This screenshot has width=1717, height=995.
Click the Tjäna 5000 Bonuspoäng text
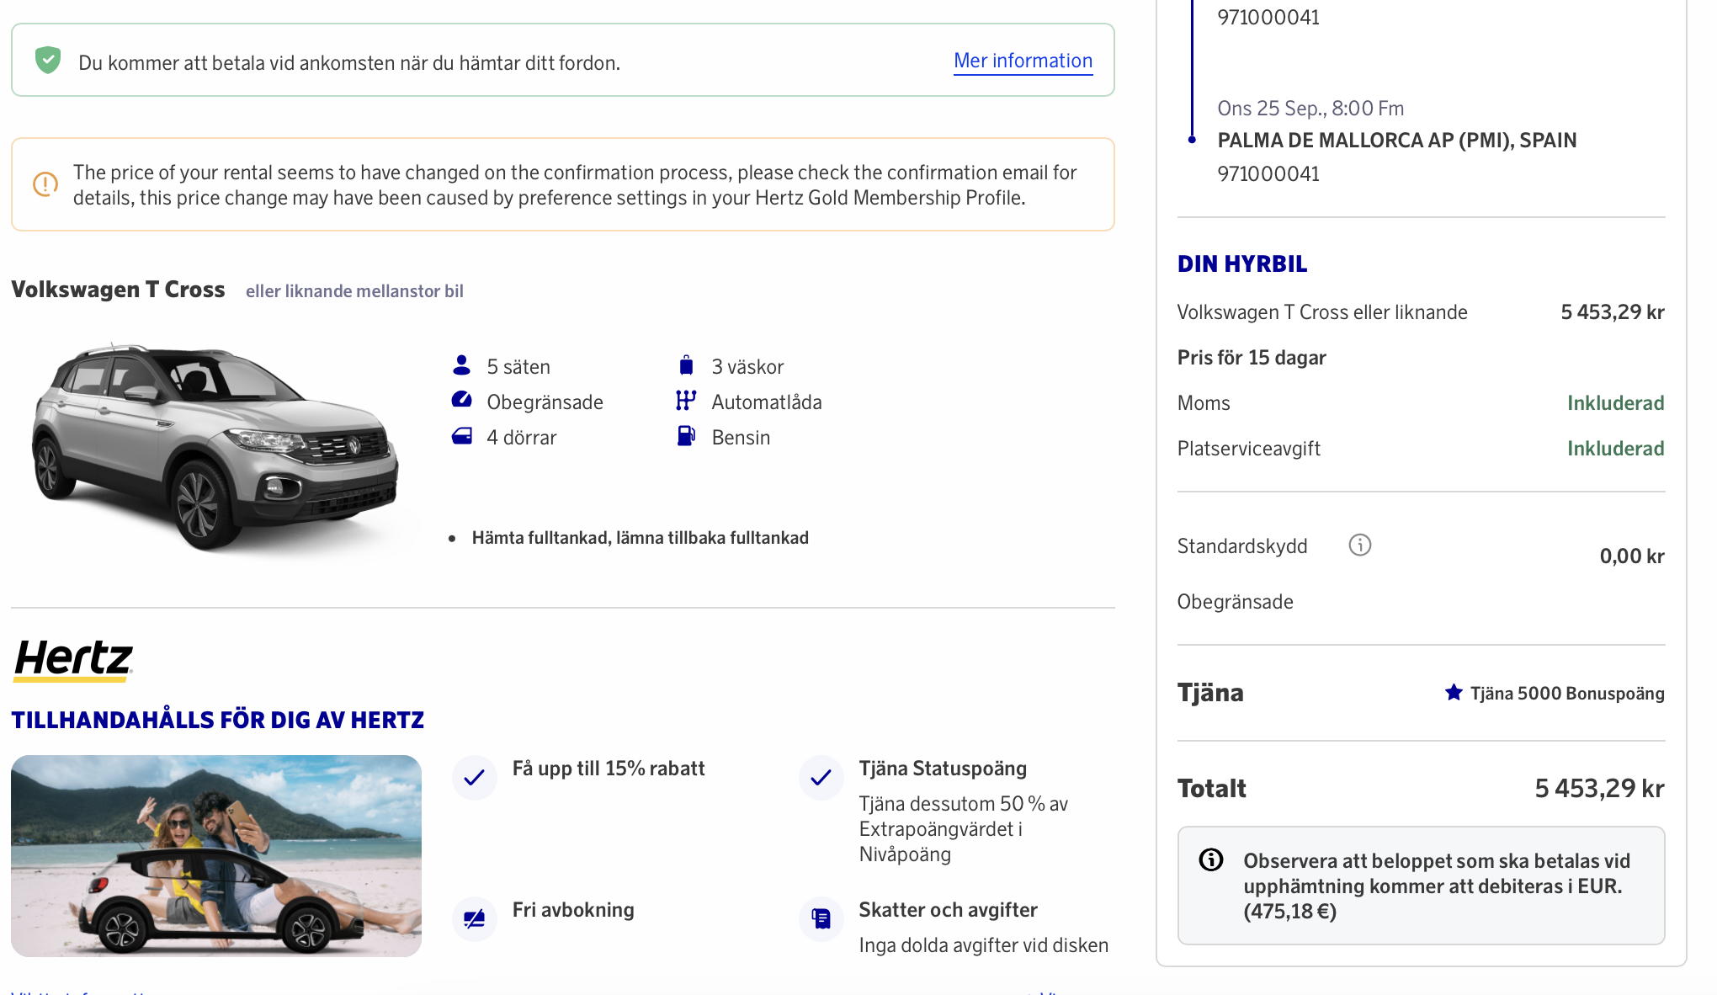(1567, 694)
